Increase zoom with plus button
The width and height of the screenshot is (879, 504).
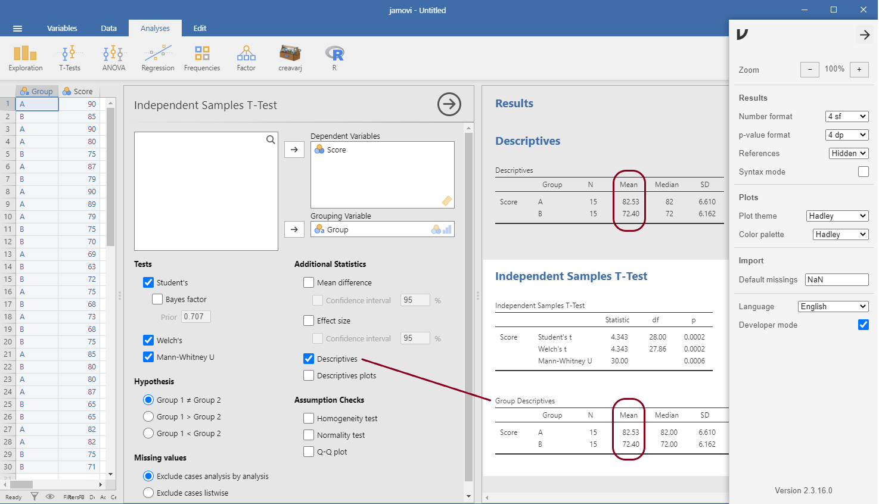pyautogui.click(x=859, y=70)
